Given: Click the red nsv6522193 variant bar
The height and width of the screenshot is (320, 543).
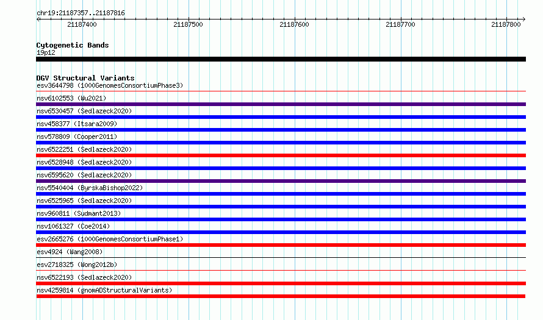Looking at the screenshot, I should click(281, 283).
